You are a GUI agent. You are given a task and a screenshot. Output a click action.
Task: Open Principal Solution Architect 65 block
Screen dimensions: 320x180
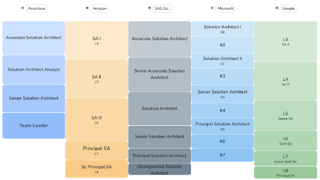[x=223, y=126]
